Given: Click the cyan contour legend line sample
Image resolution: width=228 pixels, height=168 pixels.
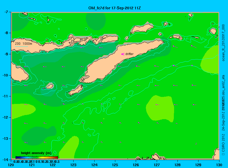Looking at the screenshot, I should 22,47.
